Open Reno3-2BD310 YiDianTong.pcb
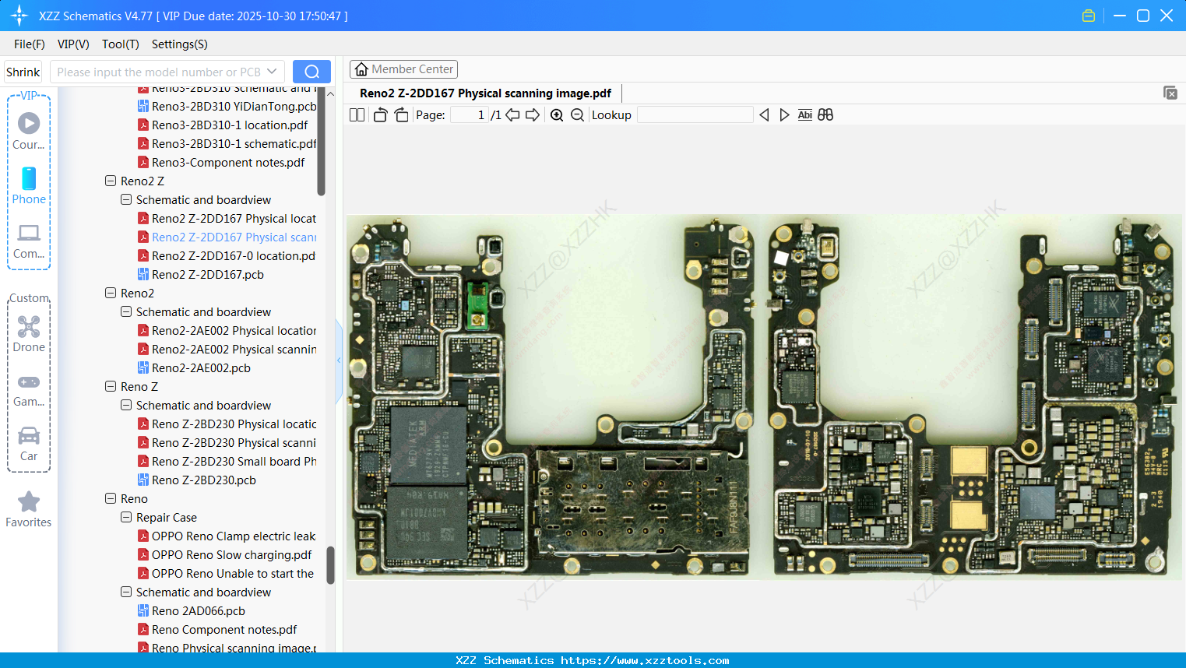1186x668 pixels. (x=227, y=106)
